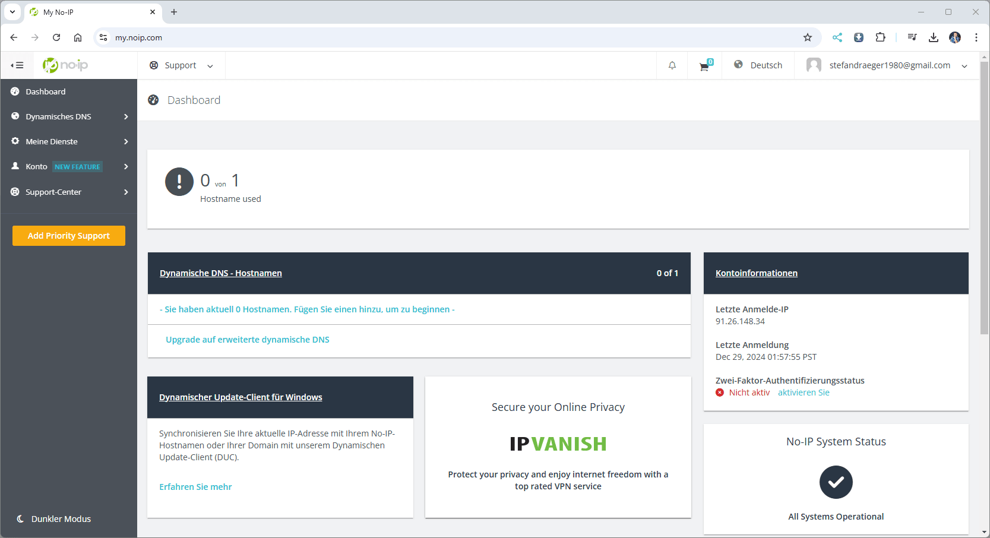Open the shopping cart
The width and height of the screenshot is (990, 538).
point(704,66)
